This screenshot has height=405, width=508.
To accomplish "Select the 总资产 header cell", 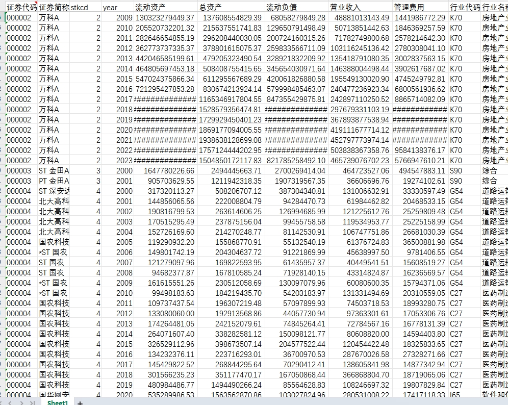I will [x=231, y=8].
